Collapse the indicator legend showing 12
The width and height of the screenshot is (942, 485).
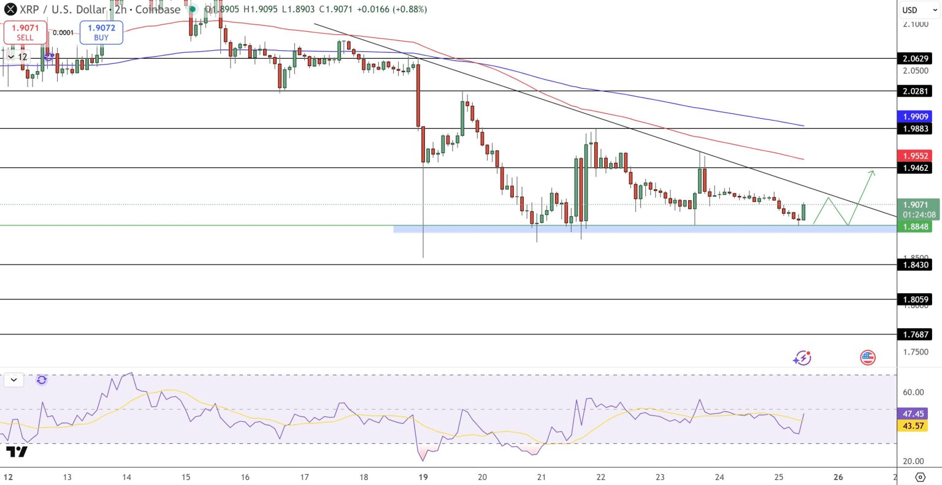(x=17, y=57)
